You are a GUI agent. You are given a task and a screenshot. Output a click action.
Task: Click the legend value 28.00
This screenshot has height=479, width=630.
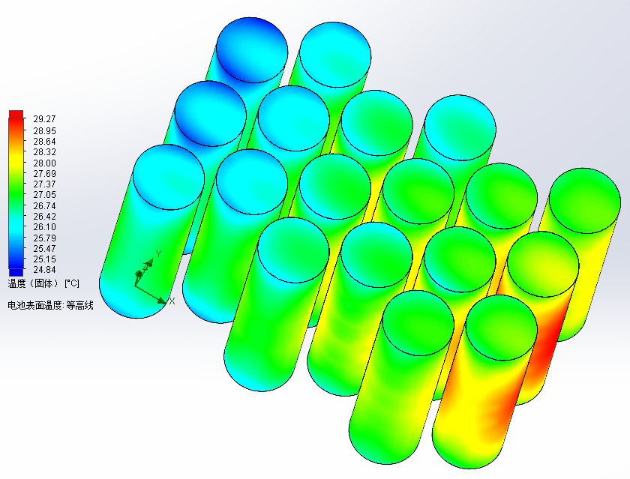tap(44, 163)
